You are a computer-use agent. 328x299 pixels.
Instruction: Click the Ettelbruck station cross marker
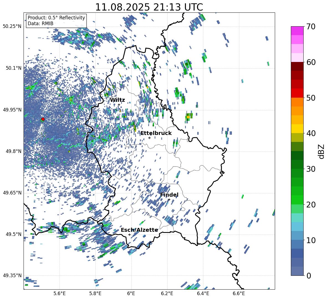149,138
